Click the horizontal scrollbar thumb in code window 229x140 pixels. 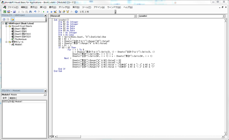point(69,137)
